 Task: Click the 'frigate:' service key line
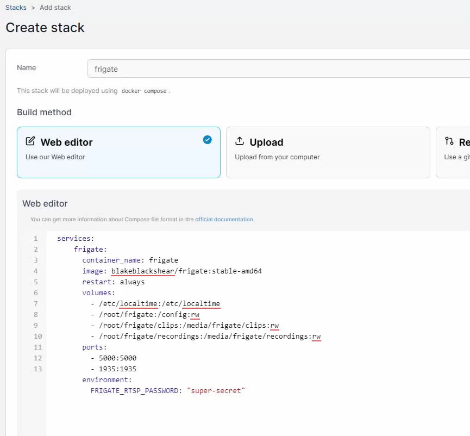pyautogui.click(x=90, y=249)
